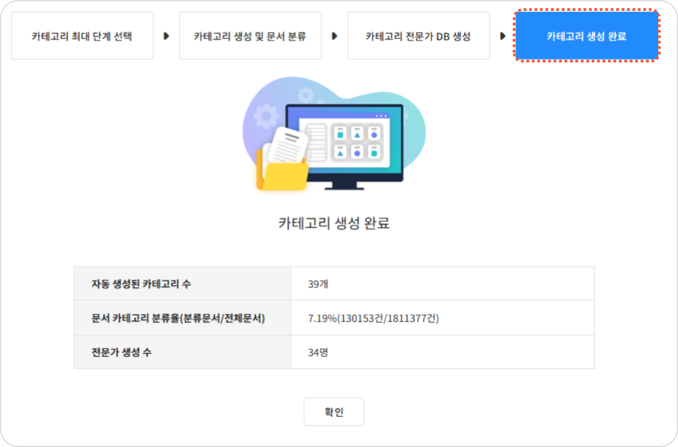The width and height of the screenshot is (678, 447).
Task: Click the 카테고리 생성 완료 heading below illustration
Action: 334,223
